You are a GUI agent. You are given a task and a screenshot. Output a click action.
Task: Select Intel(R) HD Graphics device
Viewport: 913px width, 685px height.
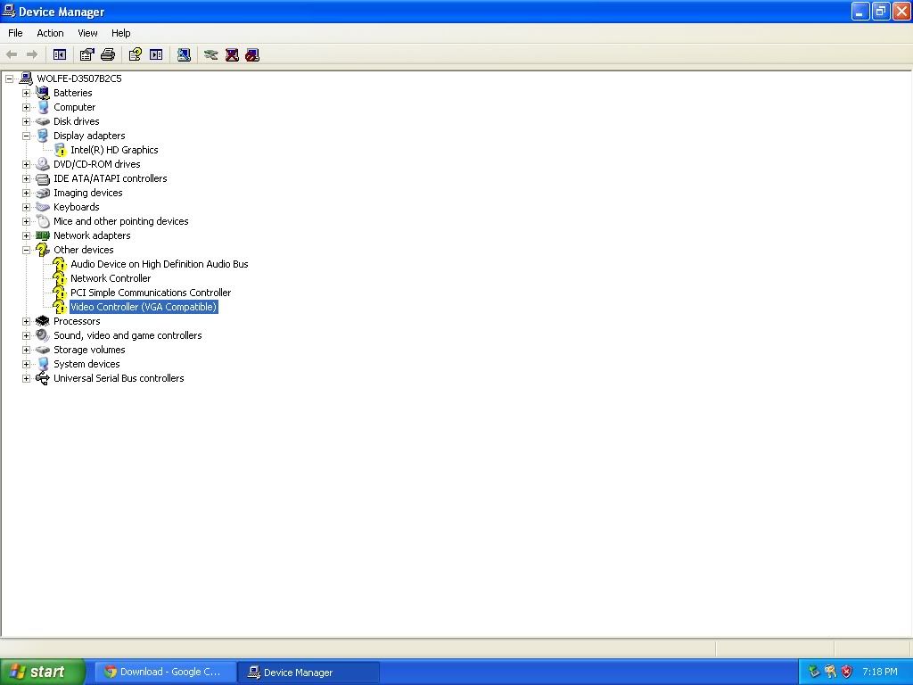pos(114,150)
